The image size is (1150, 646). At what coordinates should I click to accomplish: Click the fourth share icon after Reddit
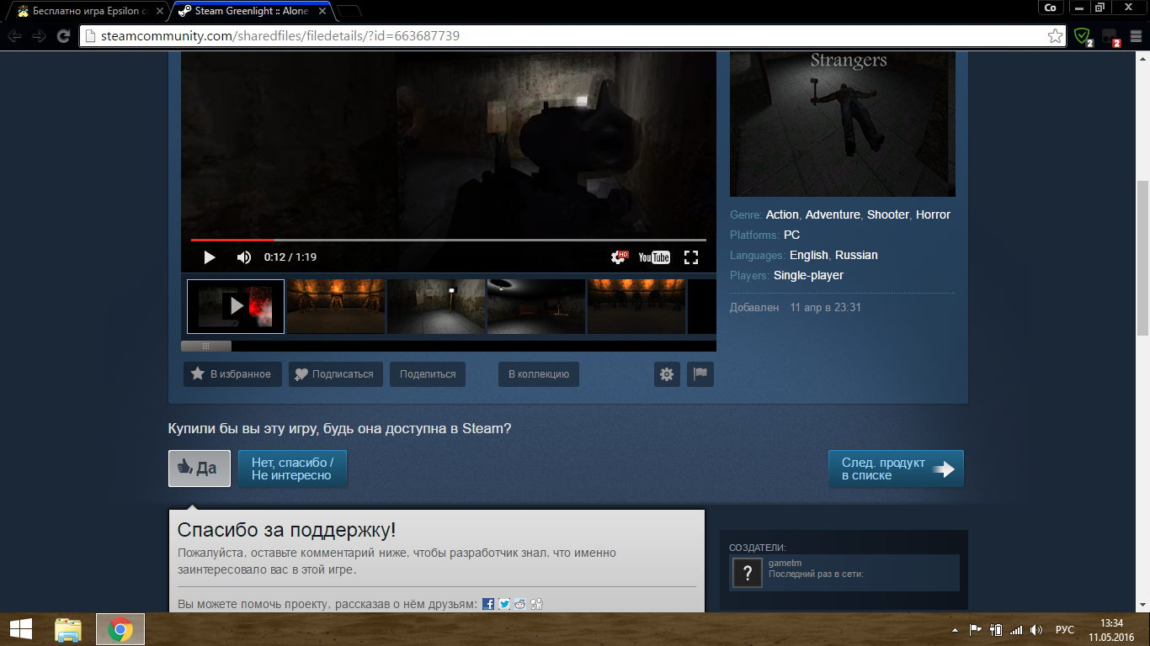pyautogui.click(x=536, y=604)
